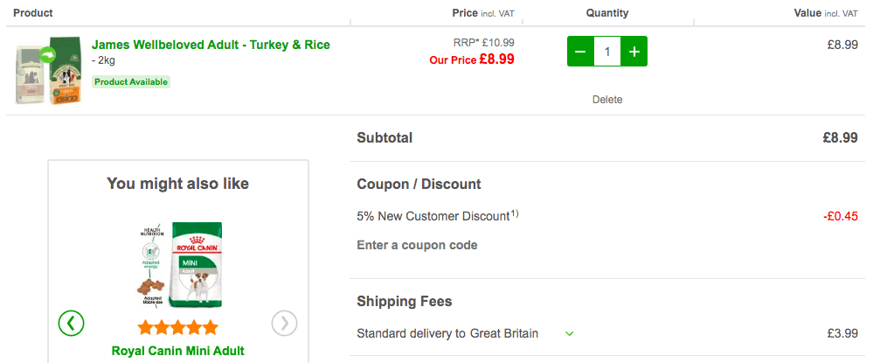The height and width of the screenshot is (363, 880).
Task: Open the Royal Canin Mini Adult link
Action: pyautogui.click(x=178, y=352)
